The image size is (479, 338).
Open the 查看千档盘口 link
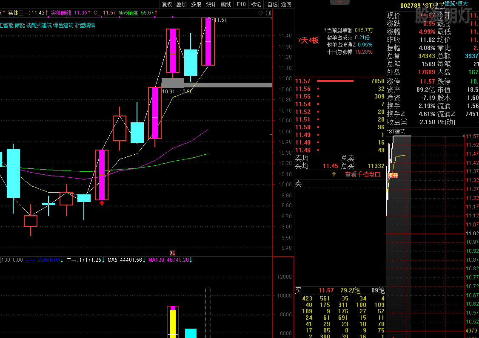click(x=362, y=174)
